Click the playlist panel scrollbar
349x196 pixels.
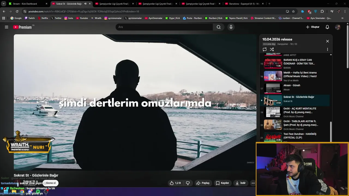[x=331, y=131]
